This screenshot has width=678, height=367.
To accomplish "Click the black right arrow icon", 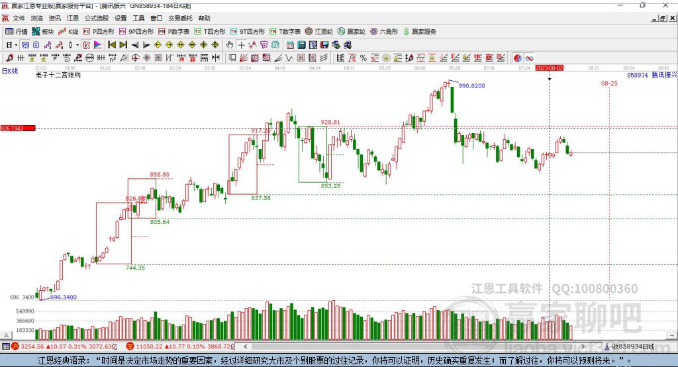I will (146, 45).
